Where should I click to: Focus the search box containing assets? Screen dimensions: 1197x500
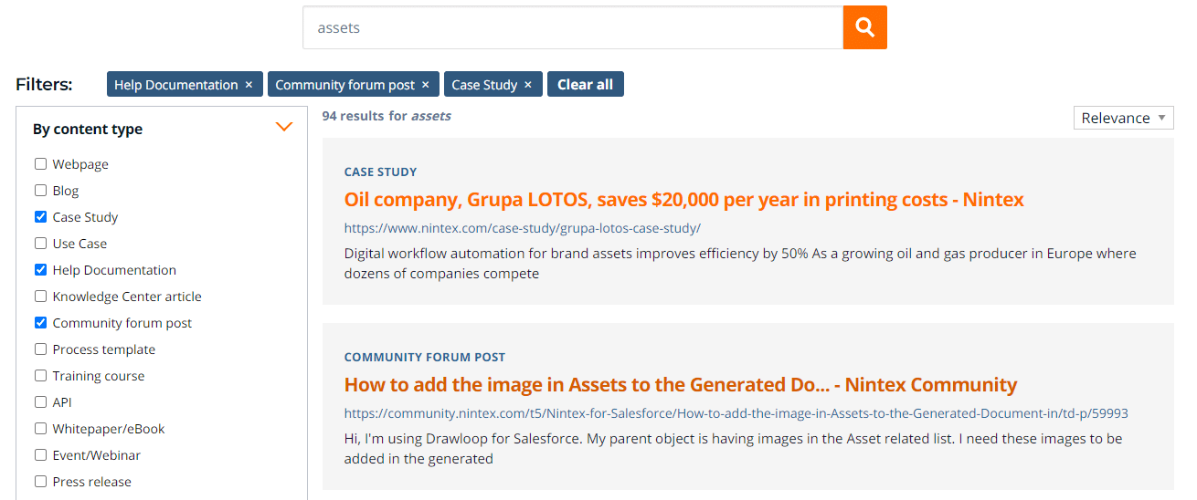[x=573, y=27]
